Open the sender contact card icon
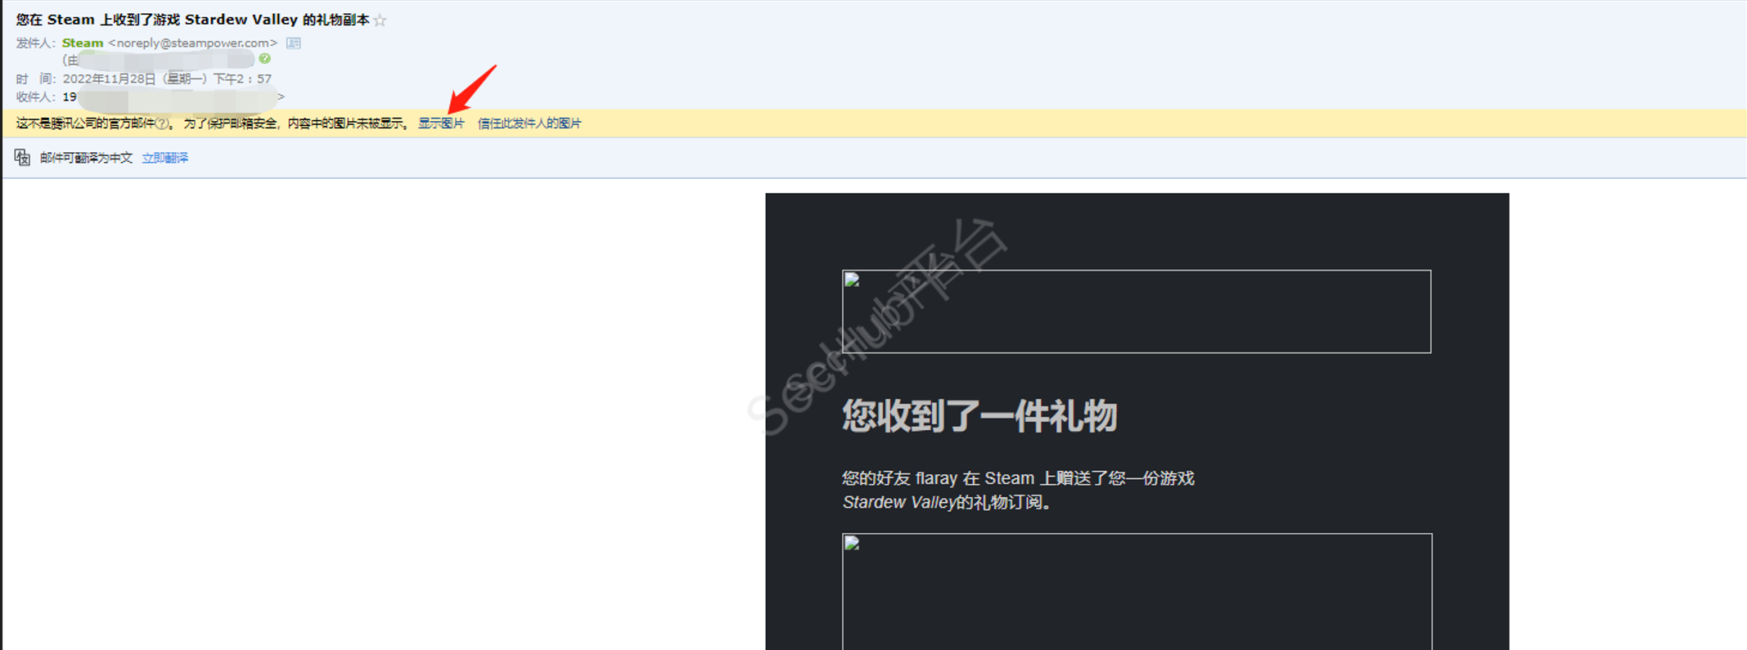 pyautogui.click(x=294, y=43)
